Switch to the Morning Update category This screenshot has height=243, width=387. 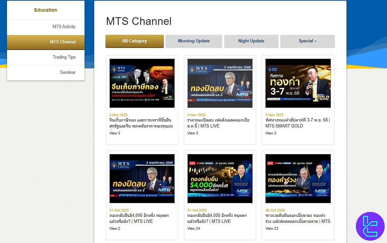point(194,41)
